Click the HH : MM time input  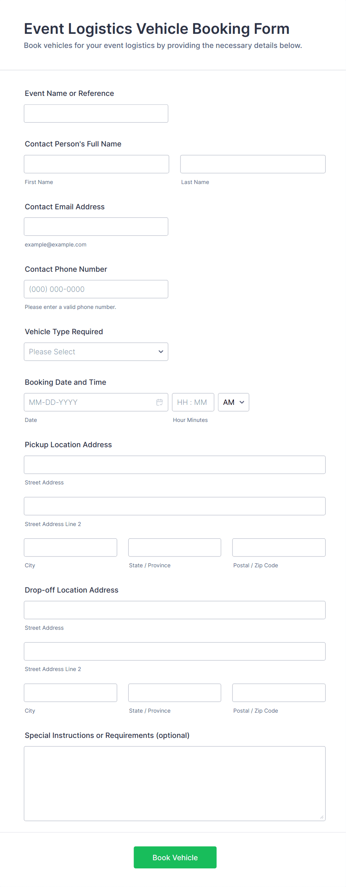click(193, 402)
